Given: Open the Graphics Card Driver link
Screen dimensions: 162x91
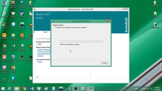Looking at the screenshot, I should (x=44, y=52).
